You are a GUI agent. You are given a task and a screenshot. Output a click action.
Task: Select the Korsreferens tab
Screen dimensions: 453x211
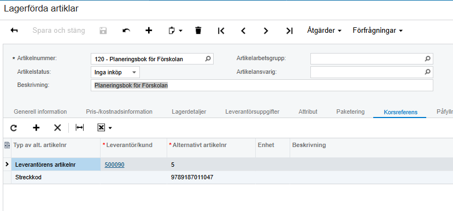point(401,112)
